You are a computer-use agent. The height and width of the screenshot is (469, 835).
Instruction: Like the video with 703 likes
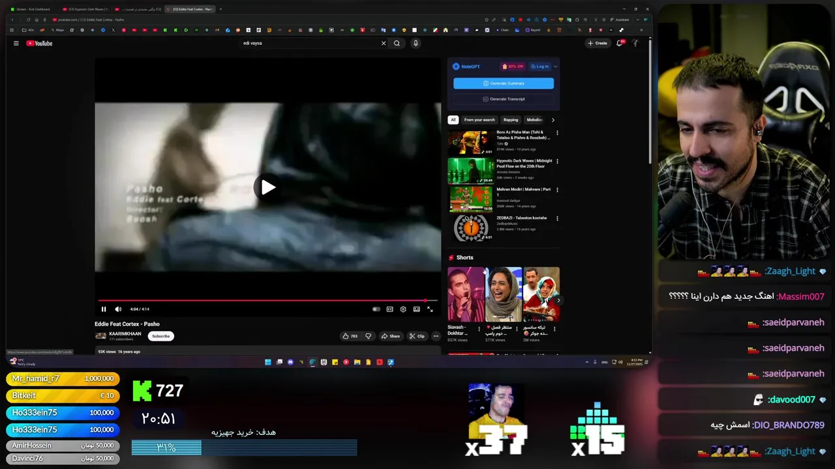point(350,336)
